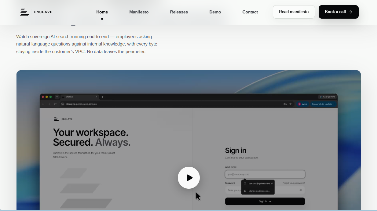This screenshot has width=377, height=211.
Task: Click the Read manifesto button
Action: pos(294,12)
